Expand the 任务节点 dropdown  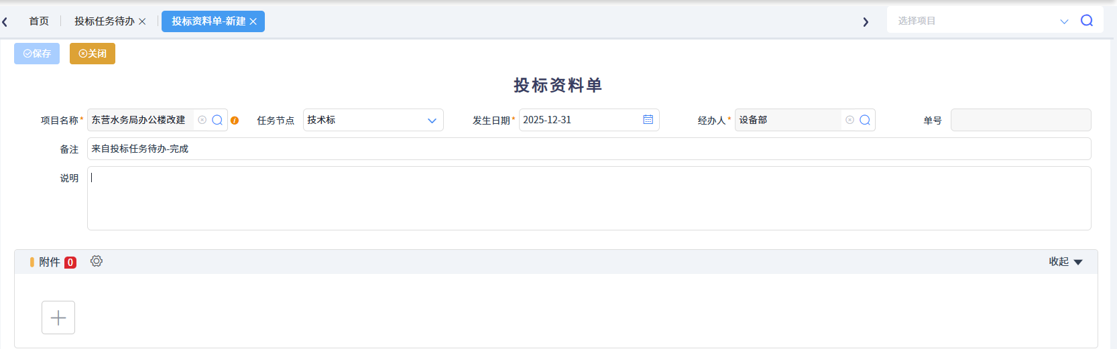coord(432,121)
